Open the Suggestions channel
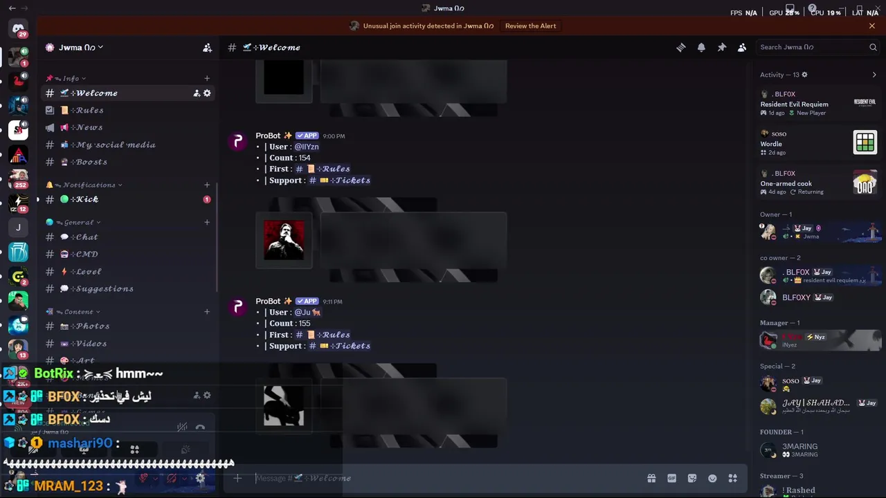Image resolution: width=886 pixels, height=498 pixels. click(129, 288)
